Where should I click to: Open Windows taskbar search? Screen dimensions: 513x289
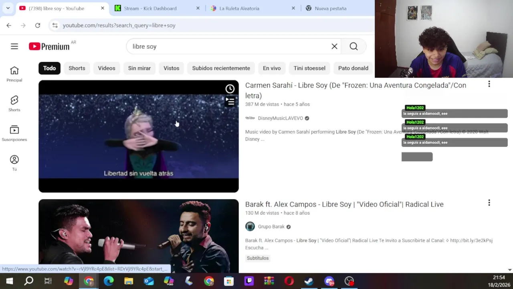tap(29, 281)
